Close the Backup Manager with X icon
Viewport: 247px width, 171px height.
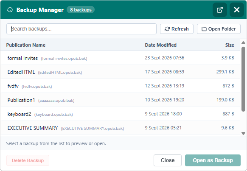click(237, 10)
